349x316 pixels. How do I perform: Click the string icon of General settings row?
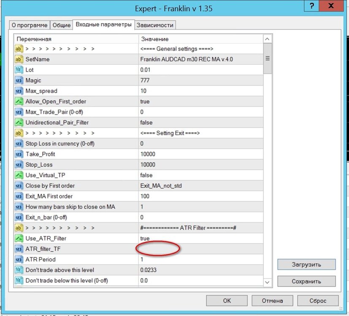(19, 49)
